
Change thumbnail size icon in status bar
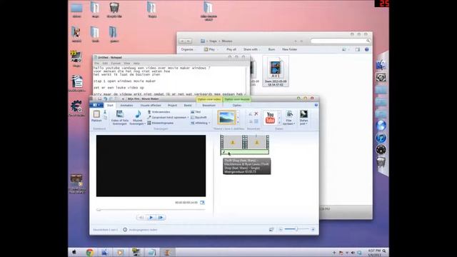(x=271, y=230)
